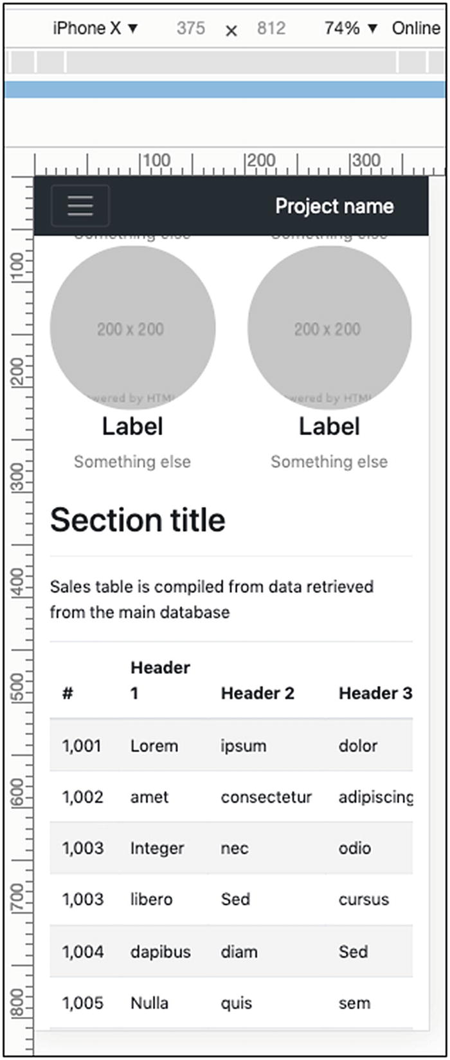Click the Section title heading
The image size is (450, 1060).
[x=138, y=519]
